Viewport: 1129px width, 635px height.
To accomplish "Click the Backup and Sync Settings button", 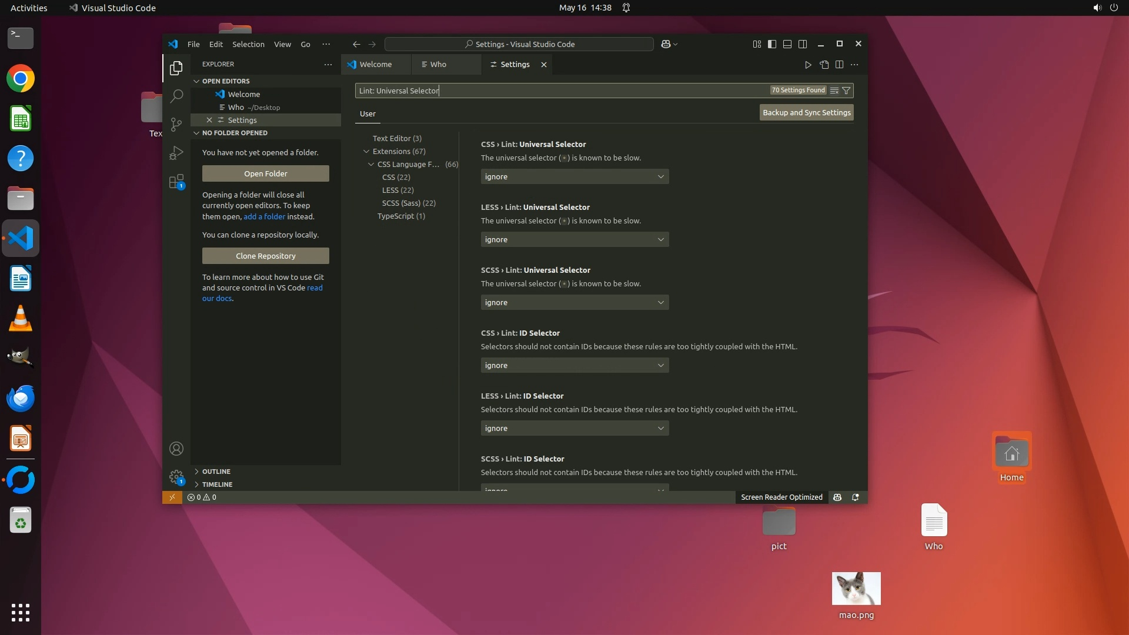I will click(x=806, y=113).
